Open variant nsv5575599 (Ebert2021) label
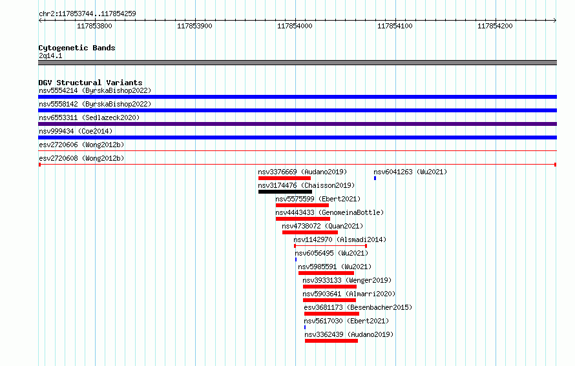 [x=318, y=199]
